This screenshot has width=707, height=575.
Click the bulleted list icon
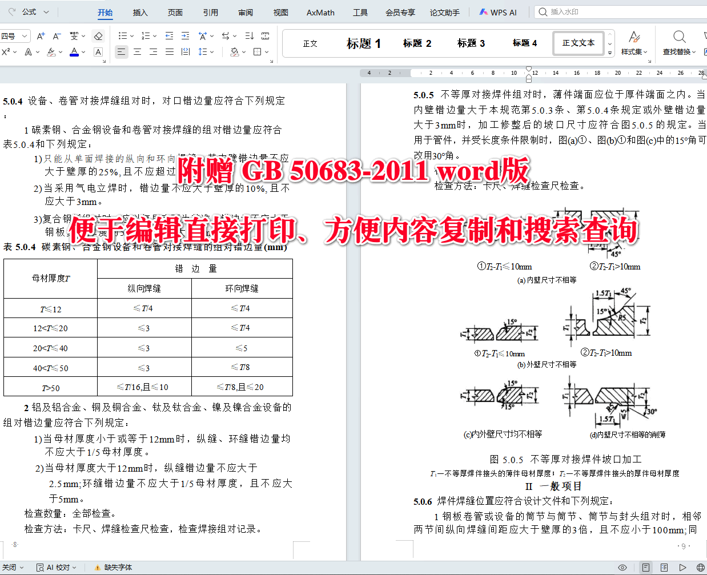(122, 36)
